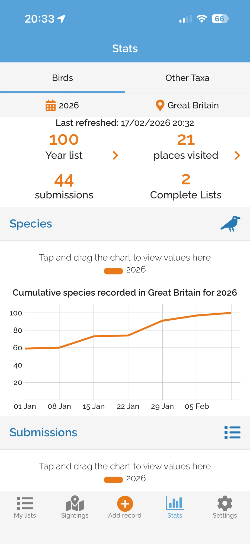
Task: Switch to the Other Taxa tab
Action: point(187,78)
